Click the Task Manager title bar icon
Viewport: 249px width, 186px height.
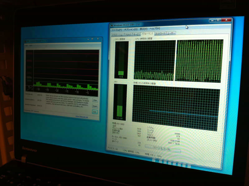(x=112, y=26)
